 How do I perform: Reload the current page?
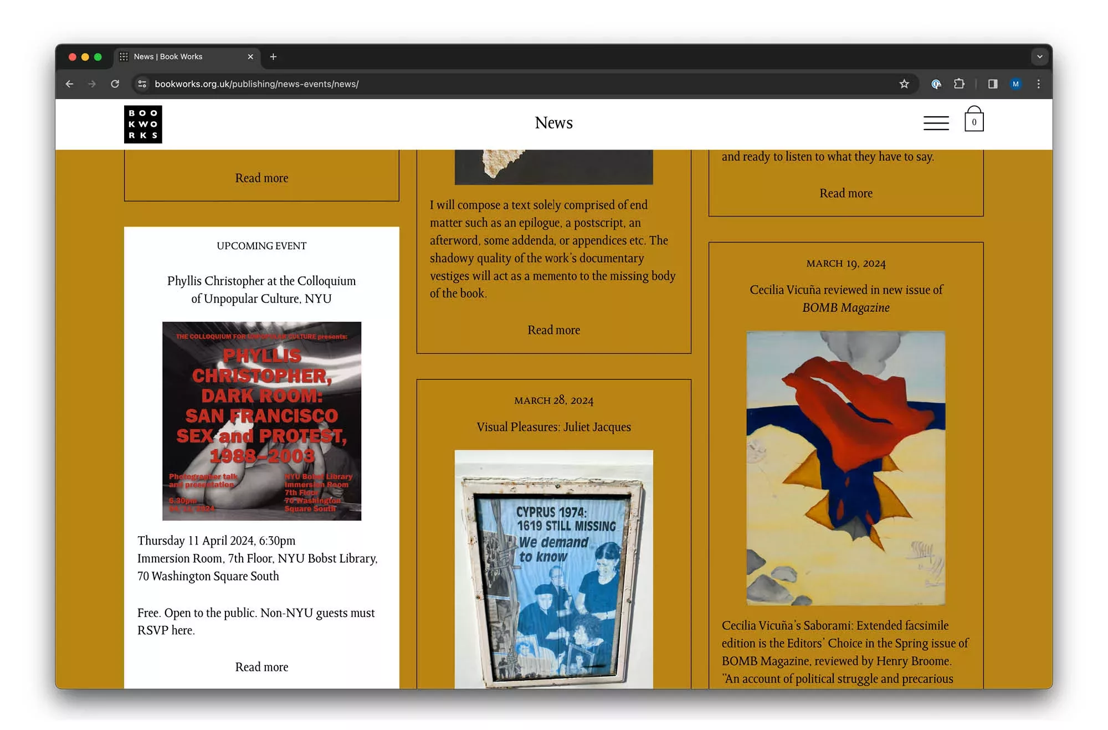click(115, 84)
